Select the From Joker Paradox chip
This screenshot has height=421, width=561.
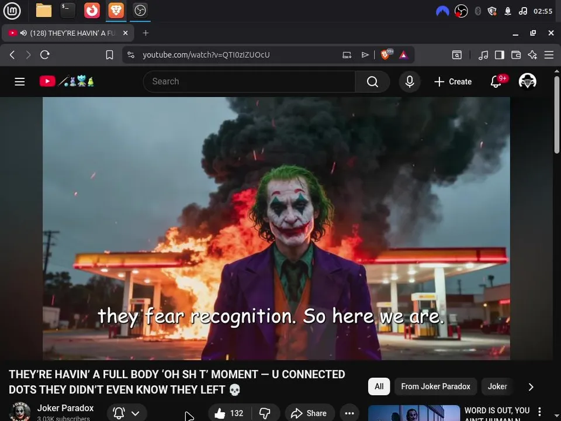pyautogui.click(x=435, y=387)
